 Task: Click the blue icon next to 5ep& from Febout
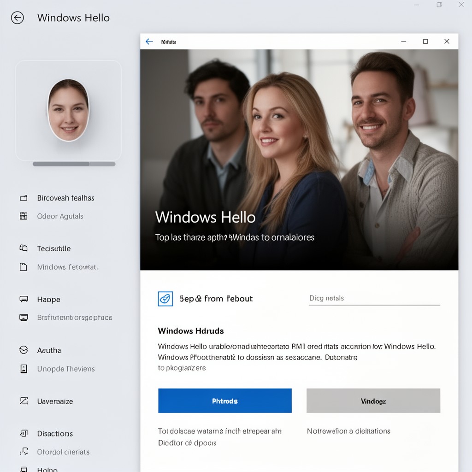(165, 299)
